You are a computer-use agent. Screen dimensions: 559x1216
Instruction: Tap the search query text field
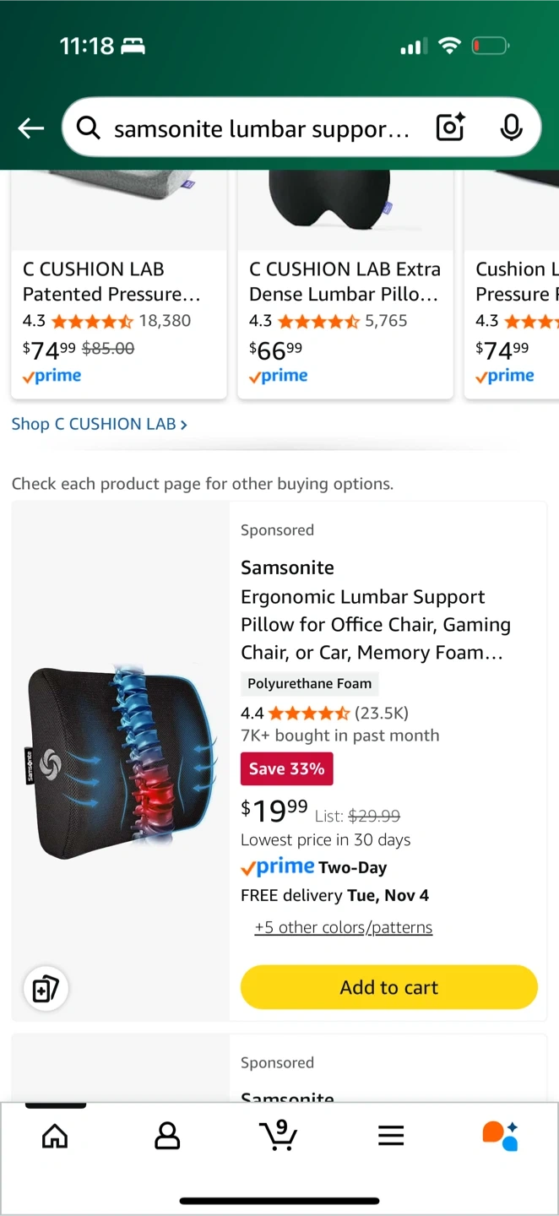coord(262,128)
